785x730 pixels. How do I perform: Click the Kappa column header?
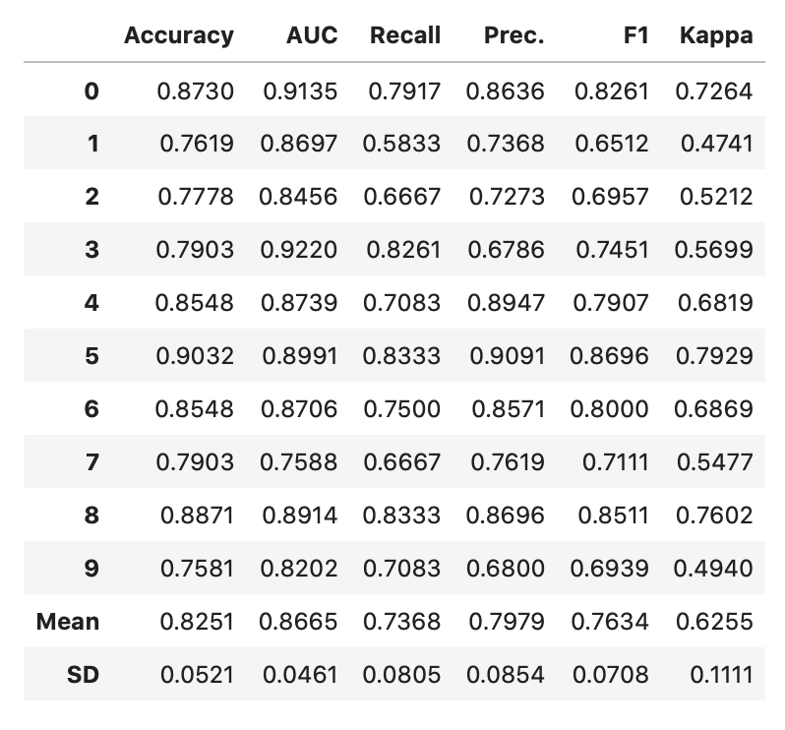[716, 36]
